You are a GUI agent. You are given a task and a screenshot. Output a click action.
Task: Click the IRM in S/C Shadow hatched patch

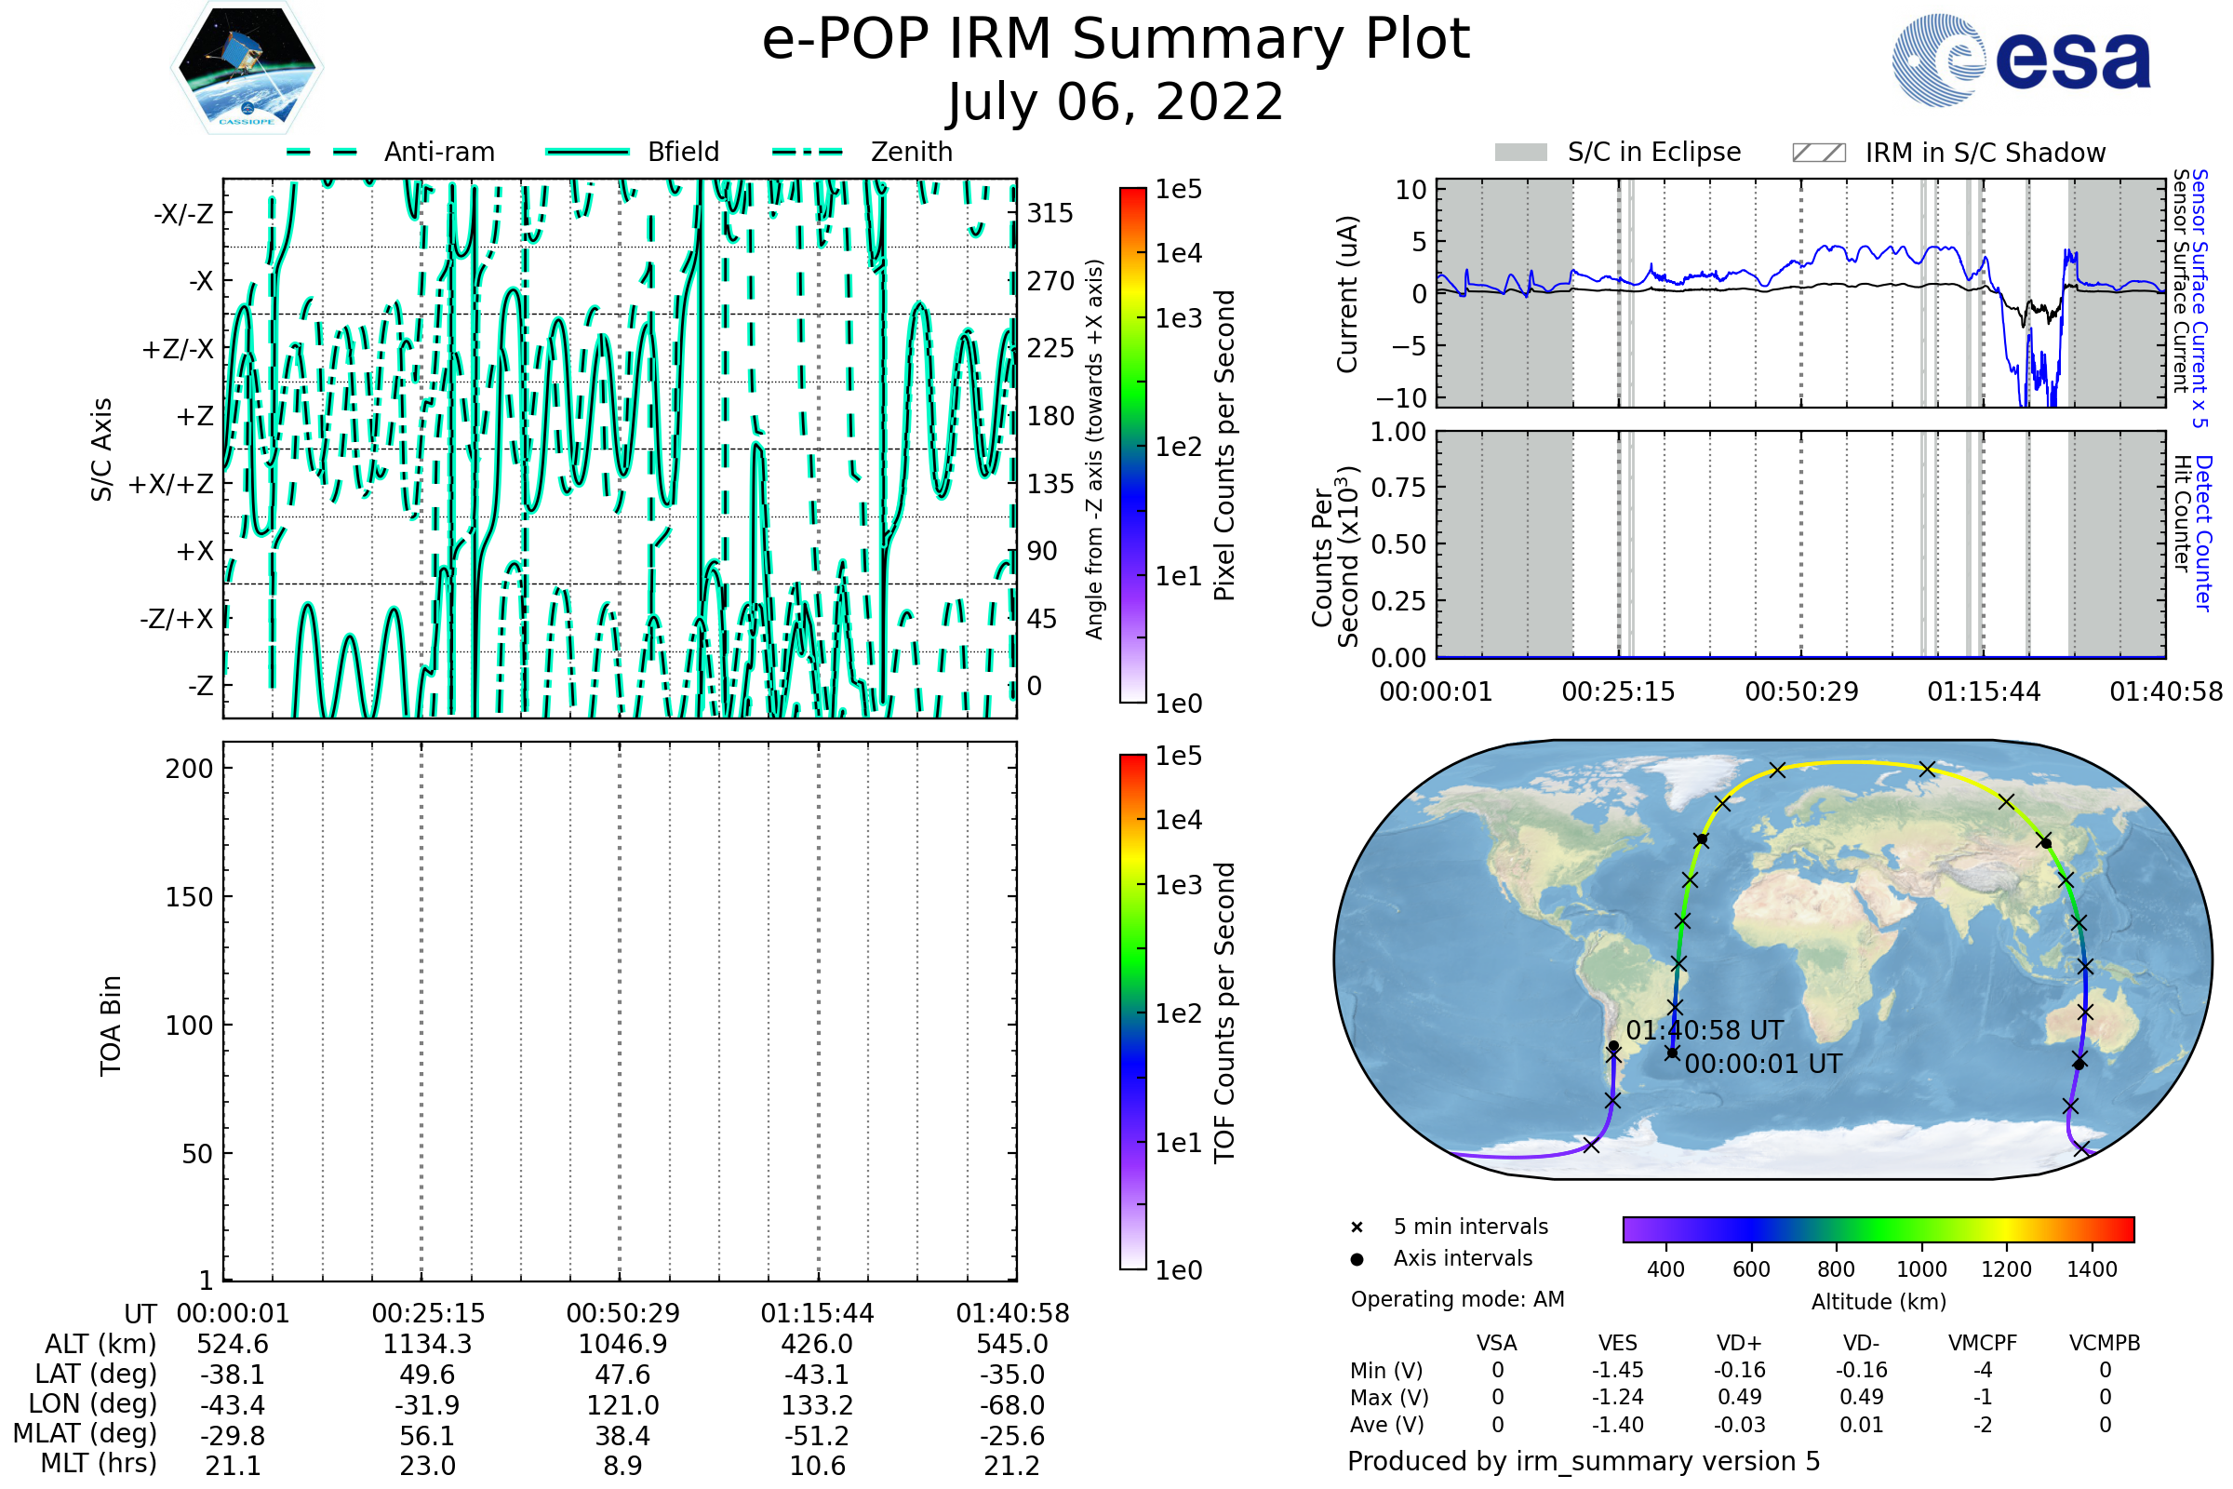pyautogui.click(x=1818, y=153)
